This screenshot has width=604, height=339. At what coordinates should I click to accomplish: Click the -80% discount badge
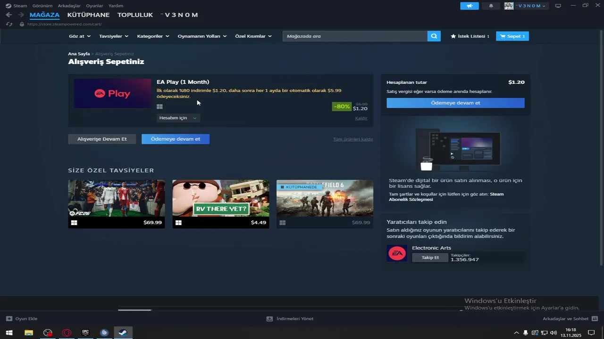342,106
